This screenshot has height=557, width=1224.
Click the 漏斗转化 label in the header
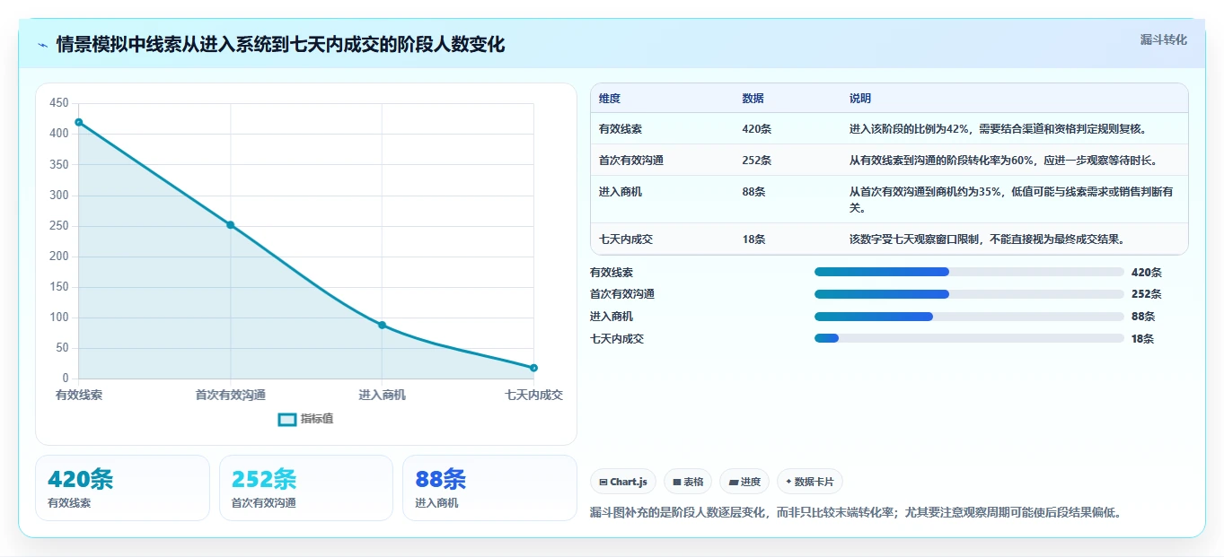(x=1164, y=39)
